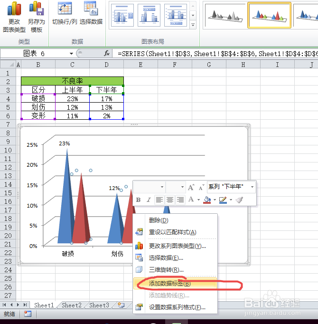
Task: Open mini toolbar font size dropdown
Action: 182,187
